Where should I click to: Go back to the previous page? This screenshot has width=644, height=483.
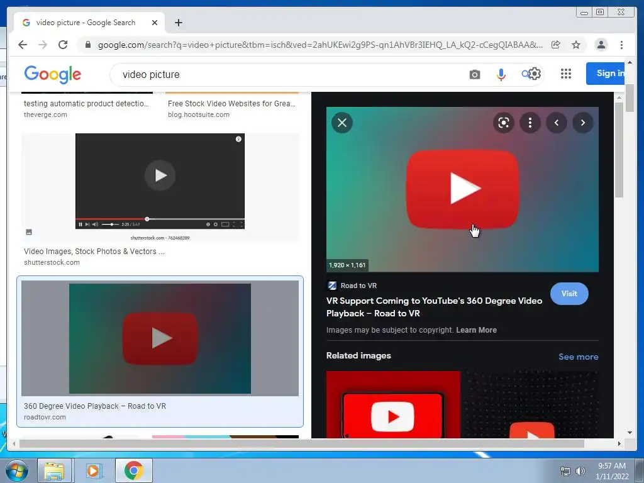point(23,45)
